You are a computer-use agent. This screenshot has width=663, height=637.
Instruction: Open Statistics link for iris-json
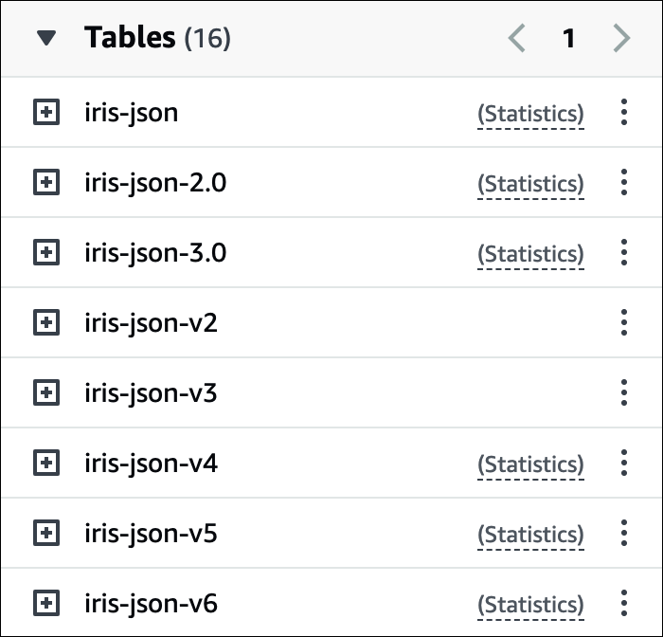click(530, 114)
